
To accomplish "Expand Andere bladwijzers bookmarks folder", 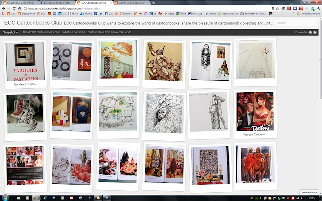I will coord(308,14).
